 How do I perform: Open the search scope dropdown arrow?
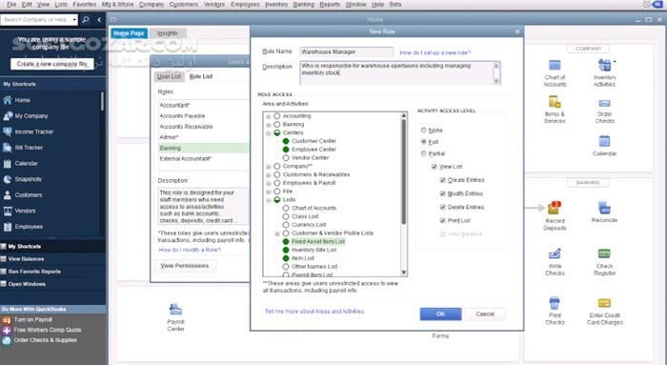click(x=74, y=20)
